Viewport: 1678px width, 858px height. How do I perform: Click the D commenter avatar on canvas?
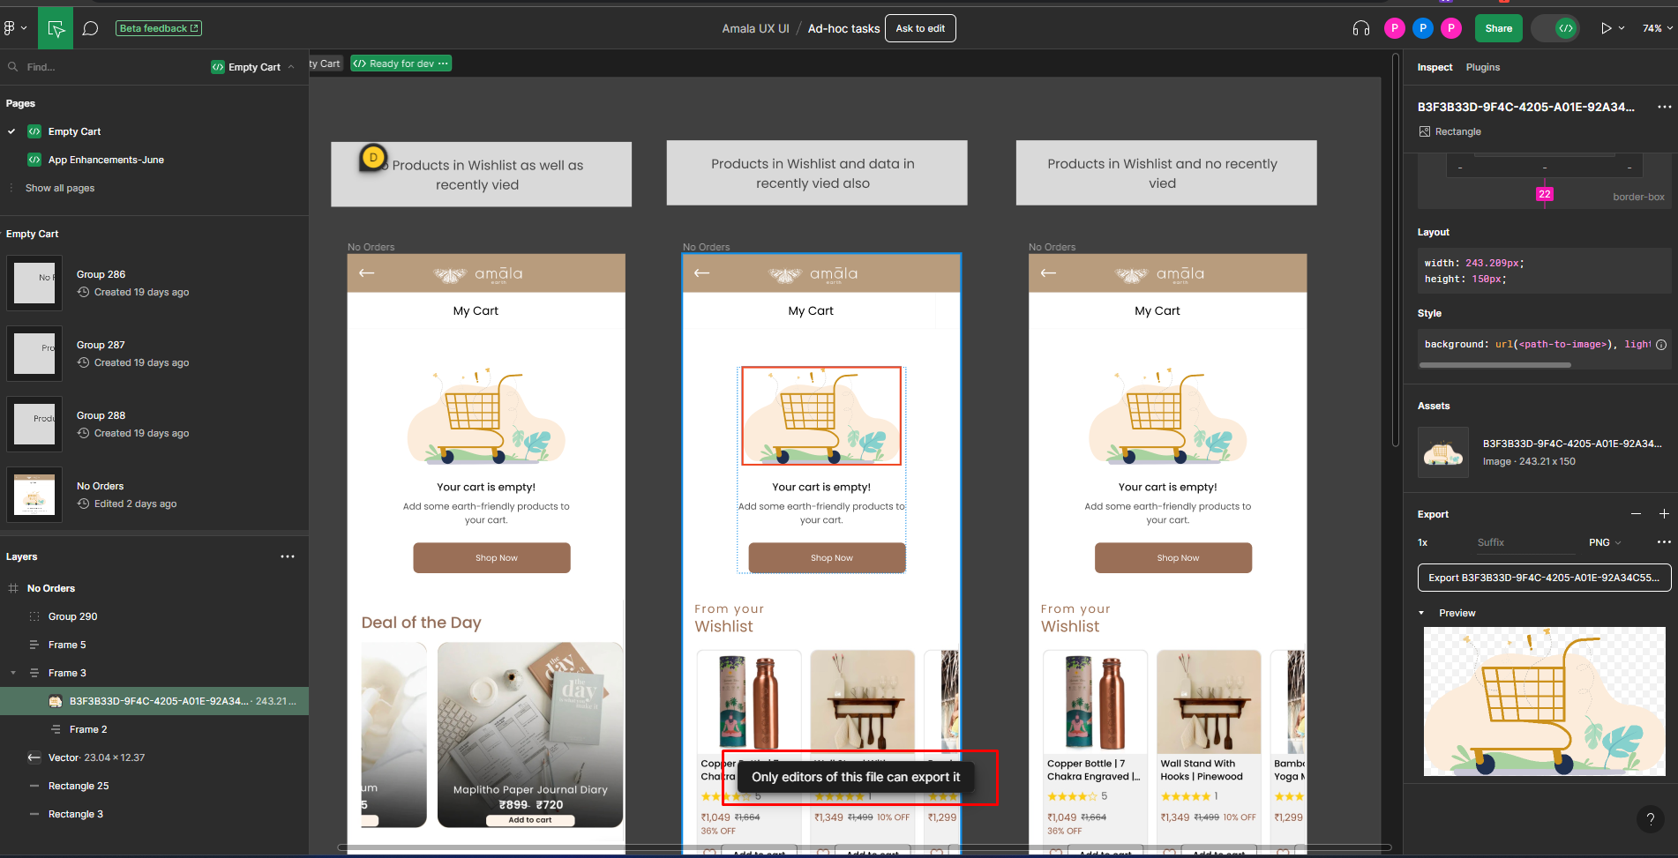(373, 158)
